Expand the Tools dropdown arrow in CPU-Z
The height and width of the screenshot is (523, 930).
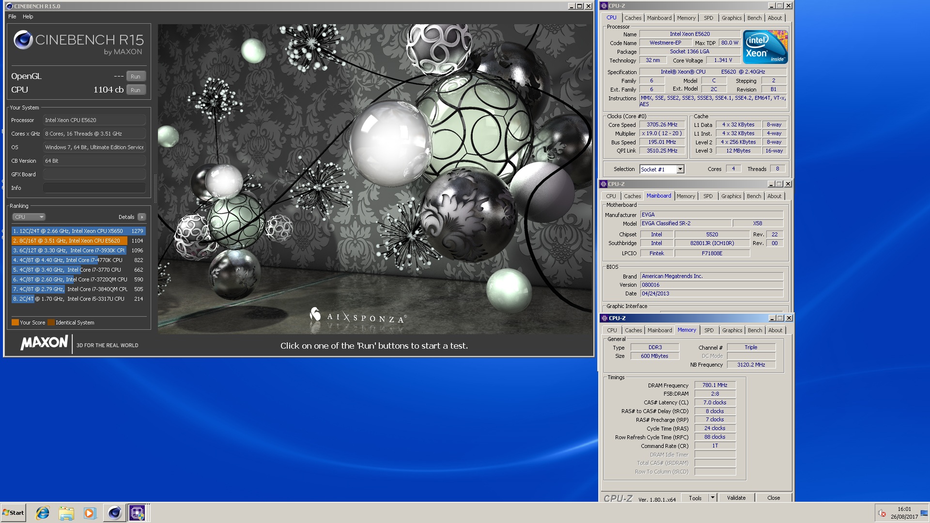pyautogui.click(x=713, y=498)
